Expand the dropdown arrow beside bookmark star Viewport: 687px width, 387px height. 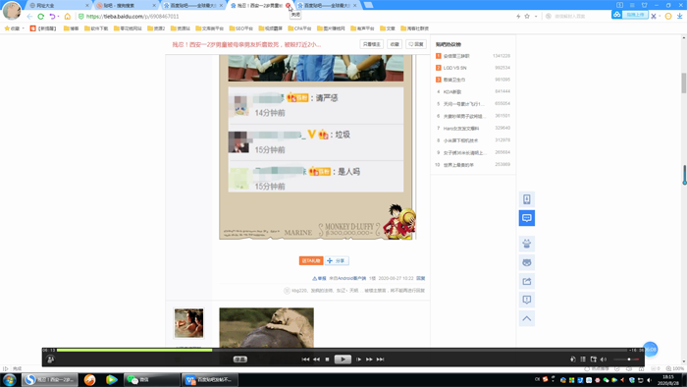pos(536,17)
